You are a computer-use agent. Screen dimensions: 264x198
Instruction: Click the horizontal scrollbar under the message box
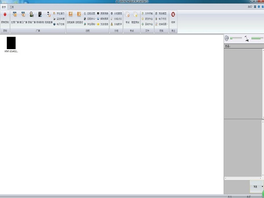coord(243,178)
